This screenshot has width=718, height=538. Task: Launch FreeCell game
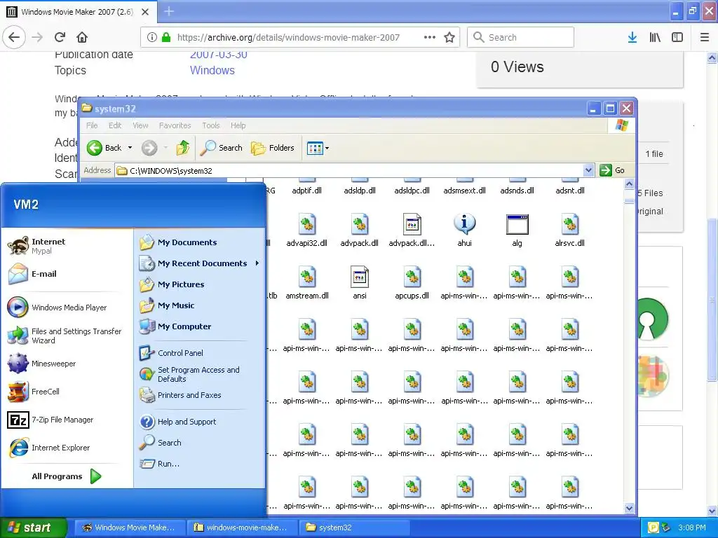coord(34,392)
